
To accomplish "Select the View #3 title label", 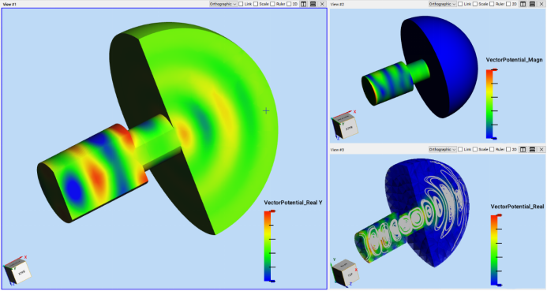I will [337, 150].
